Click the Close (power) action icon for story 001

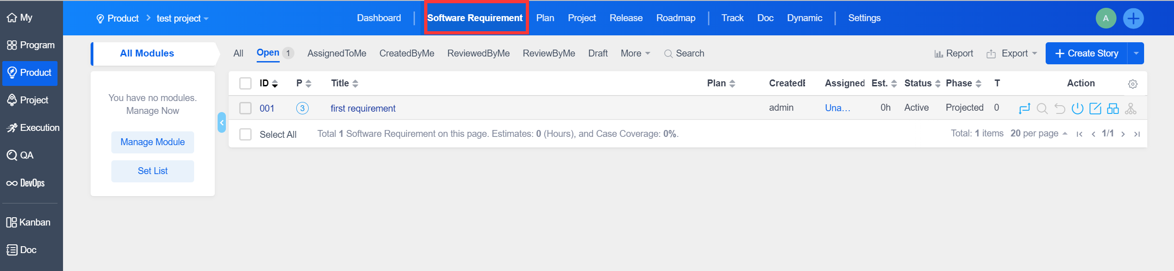coord(1077,109)
